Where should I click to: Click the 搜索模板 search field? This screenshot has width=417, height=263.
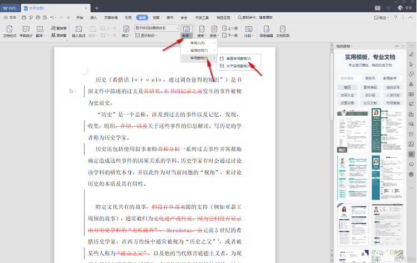[347, 78]
